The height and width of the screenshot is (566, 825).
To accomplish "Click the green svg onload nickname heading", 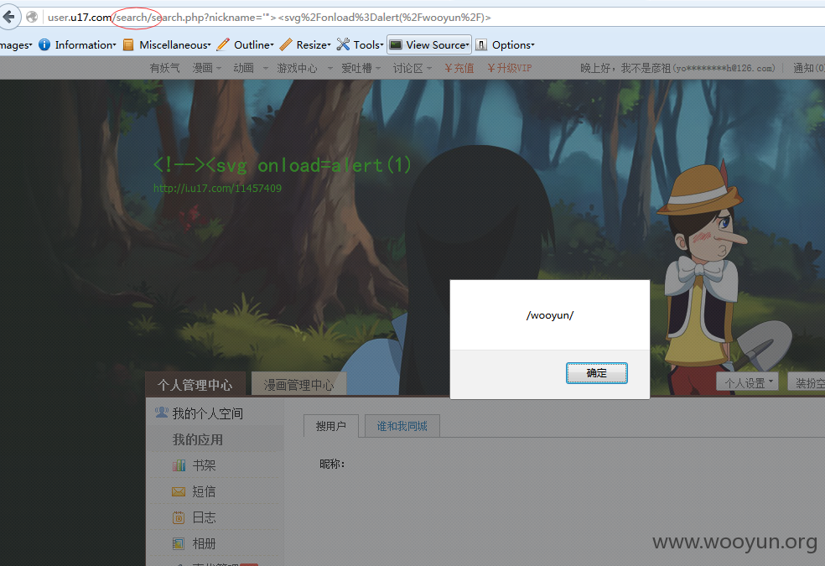I will click(283, 164).
